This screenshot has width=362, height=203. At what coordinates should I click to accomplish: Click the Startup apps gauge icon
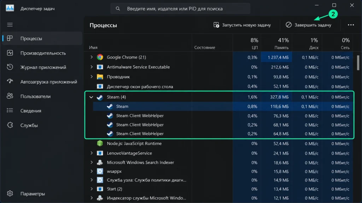coord(10,81)
